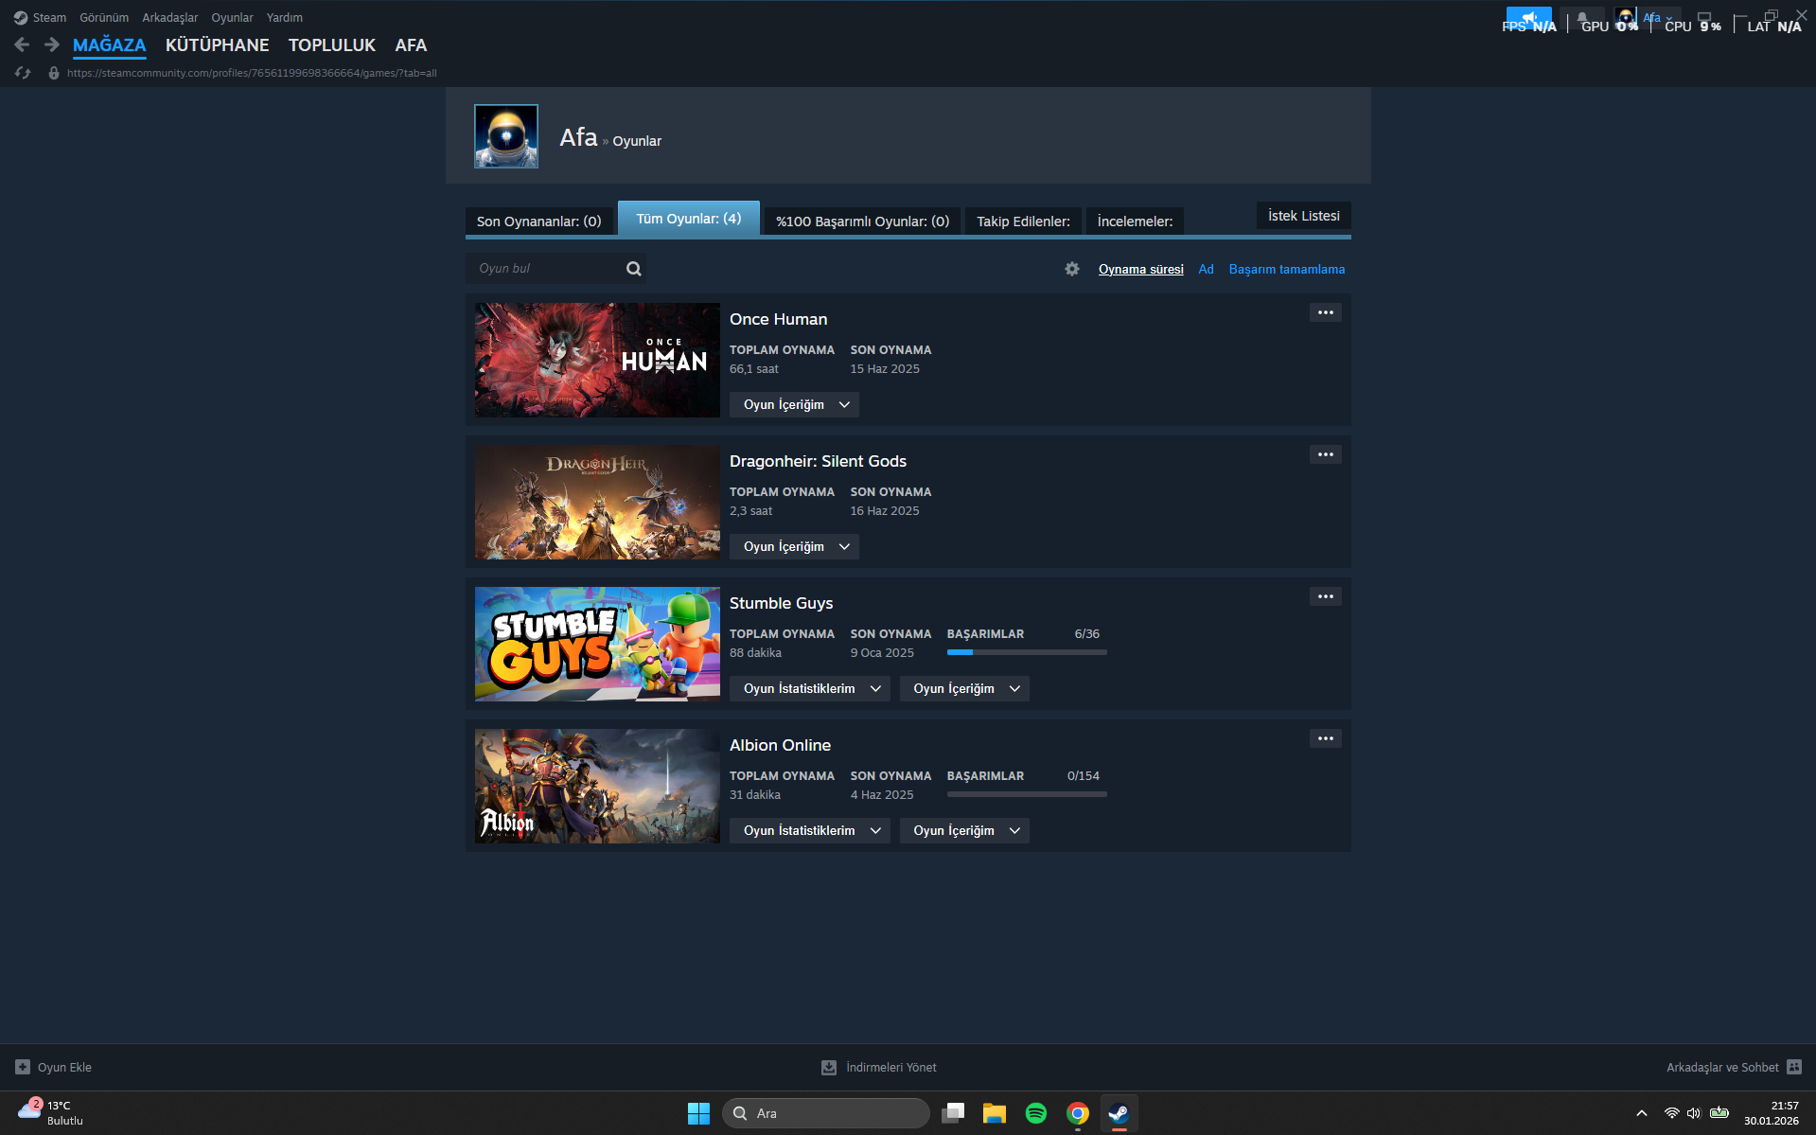Select the Tüm Oyunlar tab
Viewport: 1816px width, 1135px height.
tap(689, 219)
